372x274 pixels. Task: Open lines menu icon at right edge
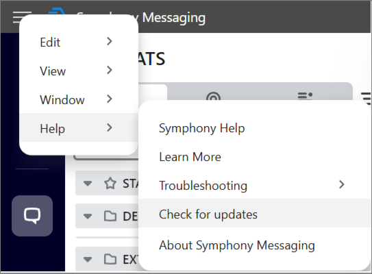(x=366, y=98)
